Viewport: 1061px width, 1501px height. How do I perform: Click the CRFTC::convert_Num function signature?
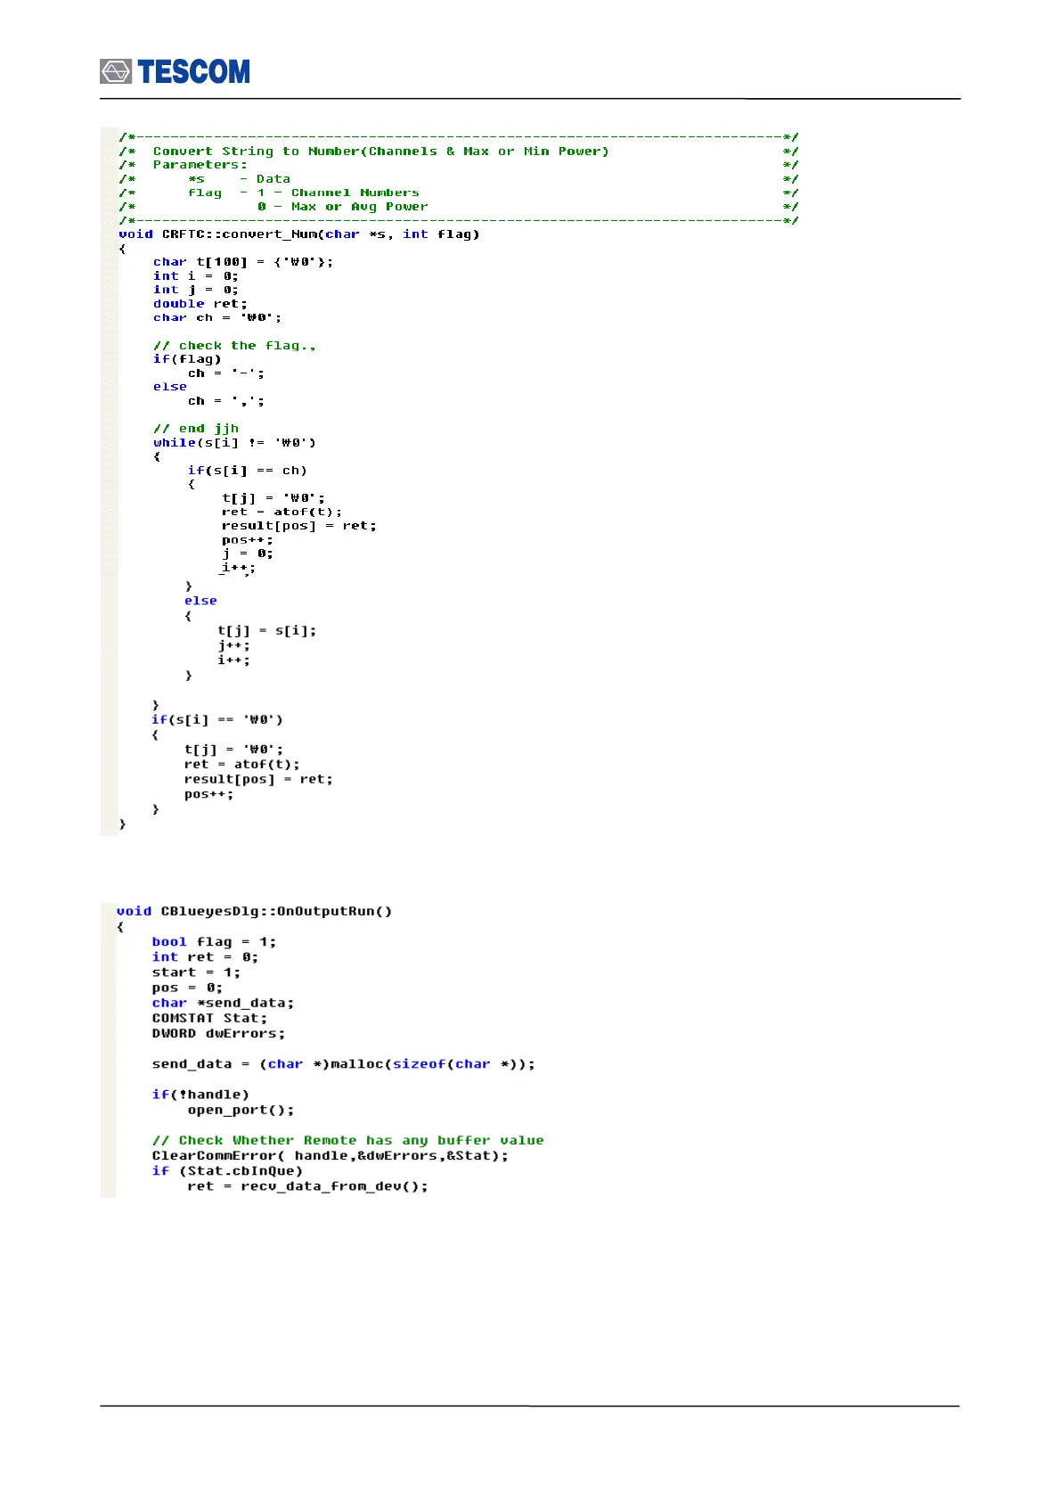(x=299, y=234)
